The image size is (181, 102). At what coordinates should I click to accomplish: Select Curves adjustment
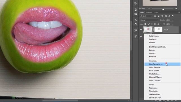pyautogui.click(x=162, y=53)
